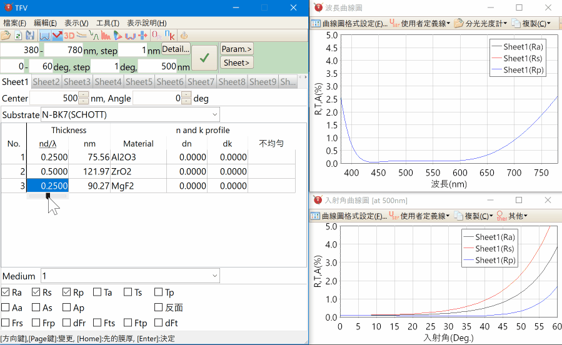Toggle the incident angle curve icon

click(x=57, y=36)
